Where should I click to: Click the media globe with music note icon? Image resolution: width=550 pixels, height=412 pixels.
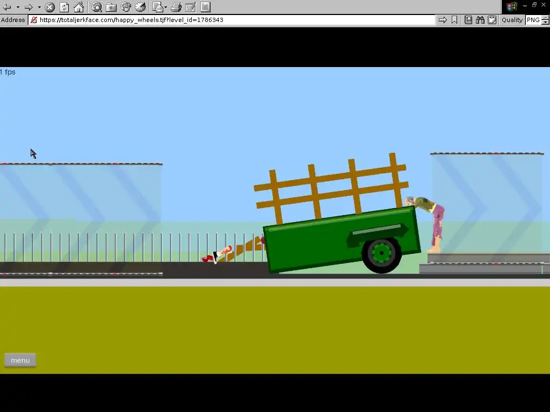(126, 7)
